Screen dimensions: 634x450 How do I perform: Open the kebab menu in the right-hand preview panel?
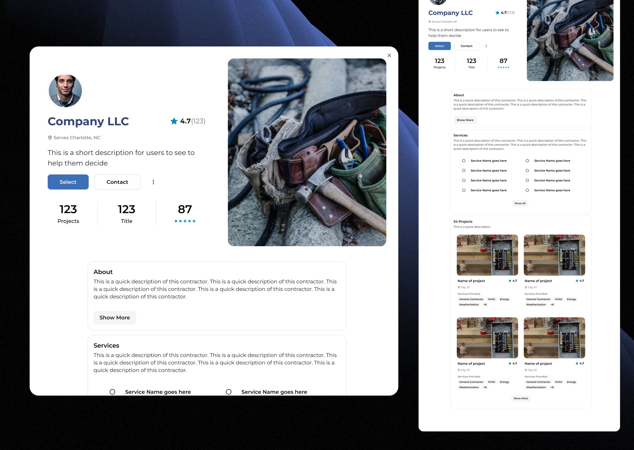click(486, 46)
